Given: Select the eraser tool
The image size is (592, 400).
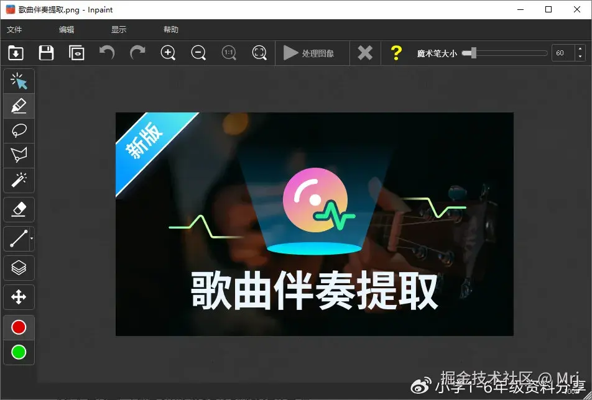Looking at the screenshot, I should 19,209.
